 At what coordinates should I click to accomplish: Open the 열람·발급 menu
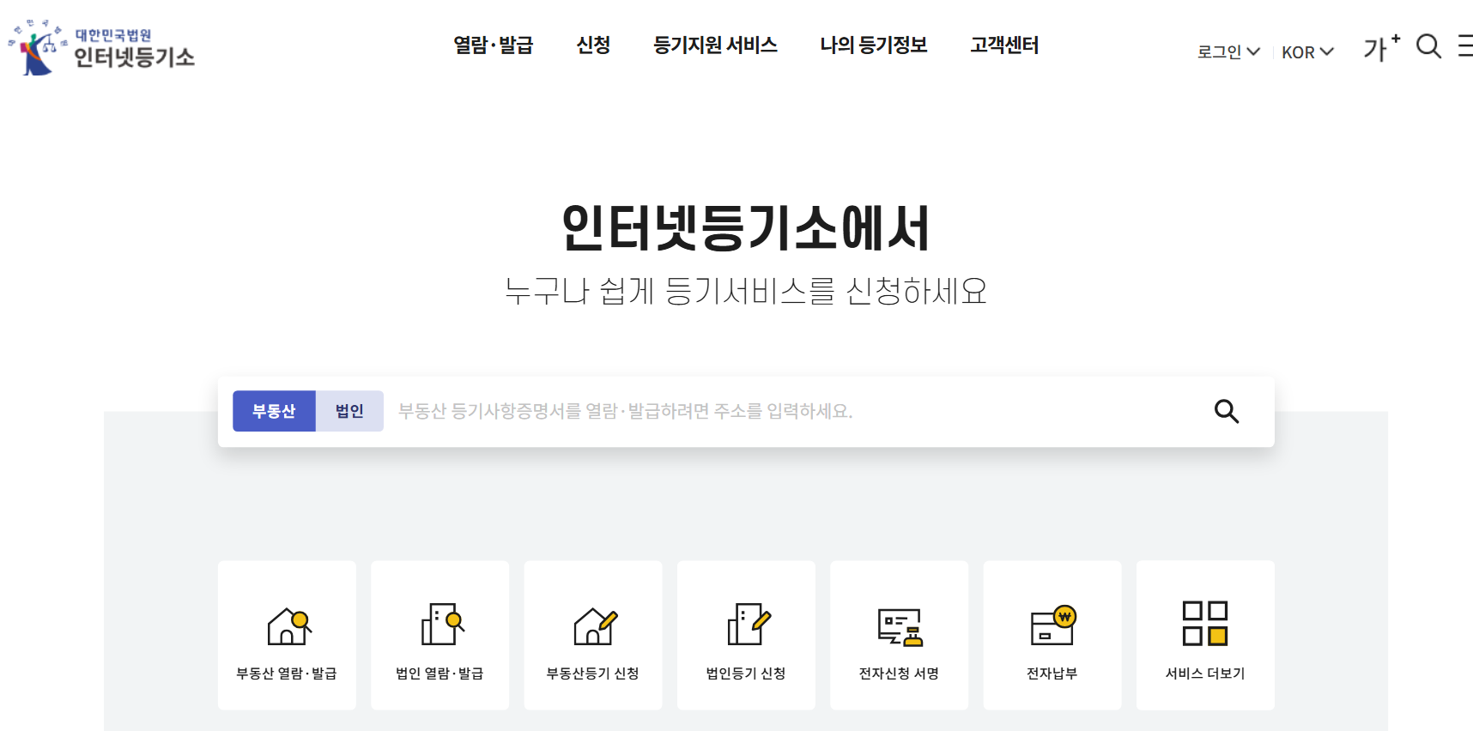click(494, 45)
